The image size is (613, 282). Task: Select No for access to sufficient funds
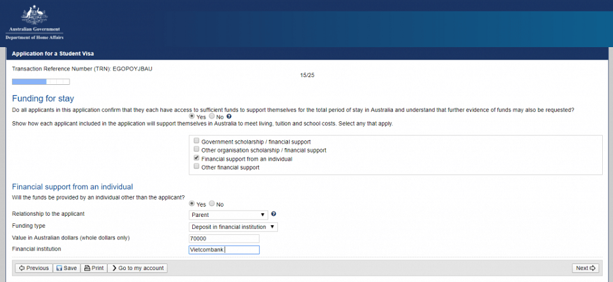click(x=212, y=117)
